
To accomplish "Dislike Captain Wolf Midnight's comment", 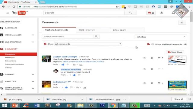I will [x=68, y=64].
